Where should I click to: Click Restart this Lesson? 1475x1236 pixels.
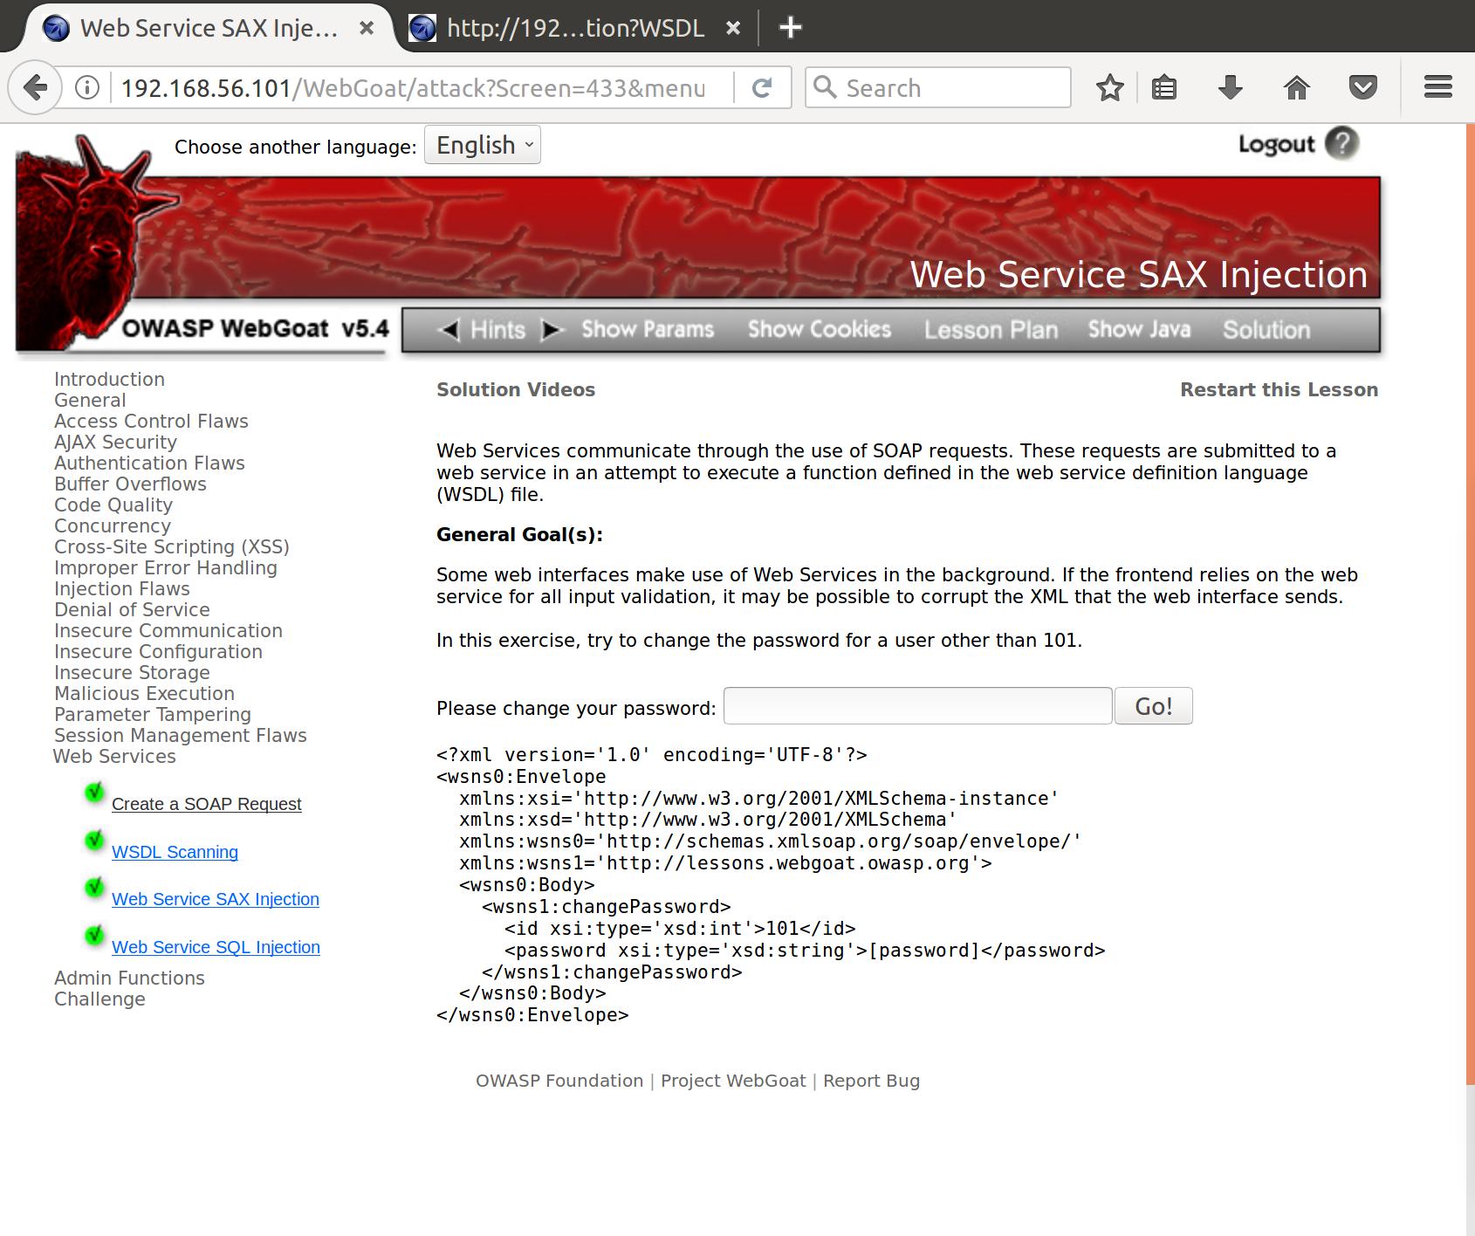coord(1279,390)
